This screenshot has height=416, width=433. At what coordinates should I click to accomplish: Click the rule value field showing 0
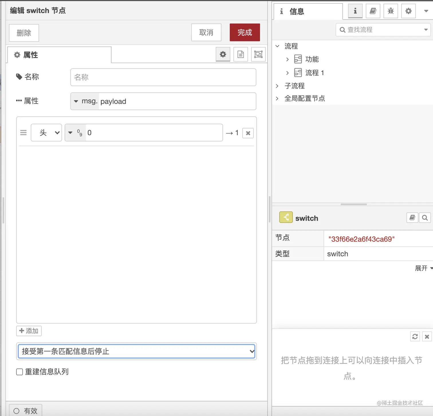154,133
